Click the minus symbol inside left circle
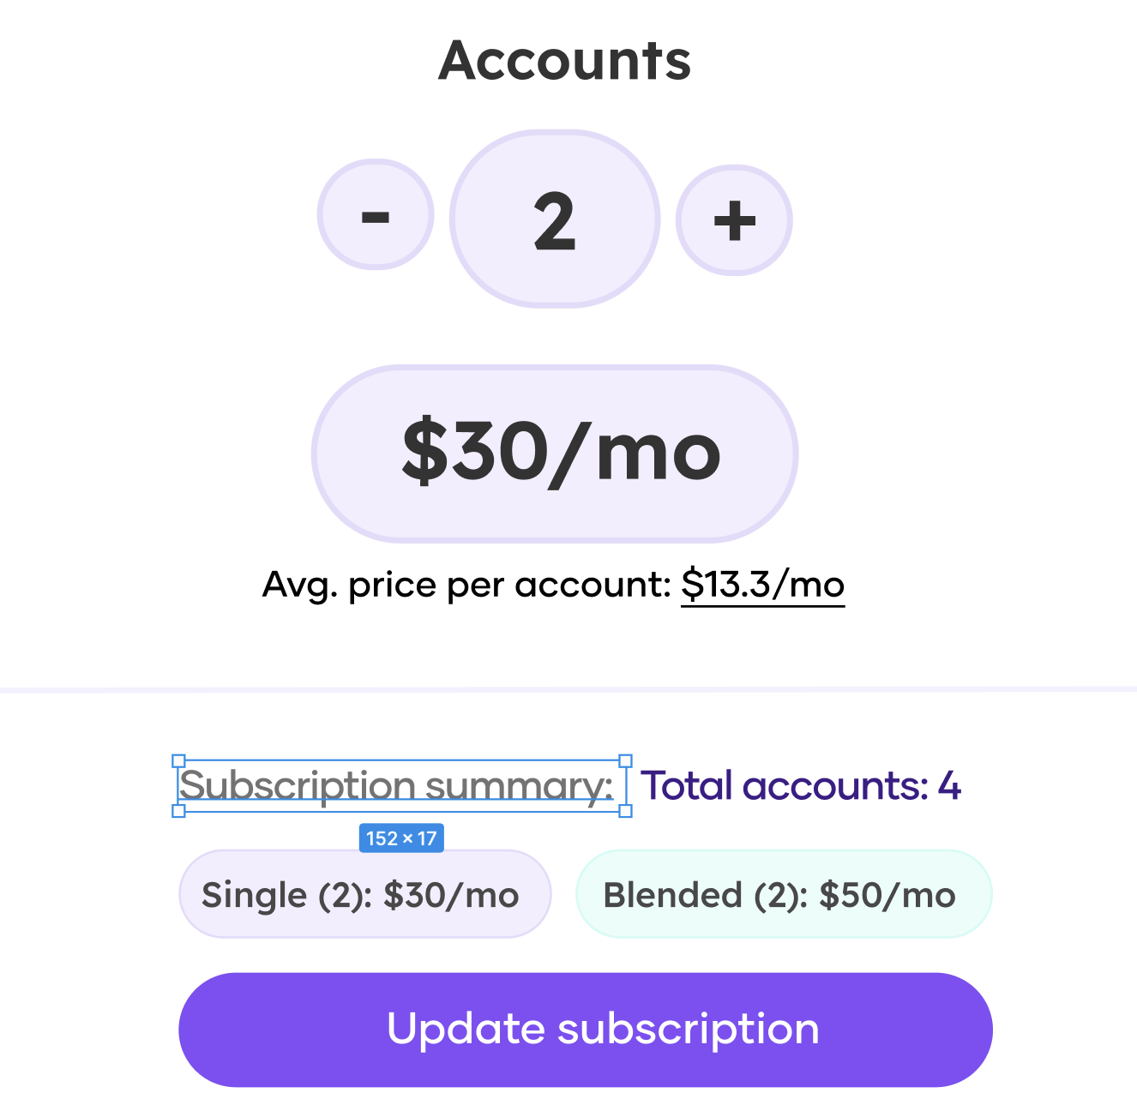1137x1099 pixels. 376,217
